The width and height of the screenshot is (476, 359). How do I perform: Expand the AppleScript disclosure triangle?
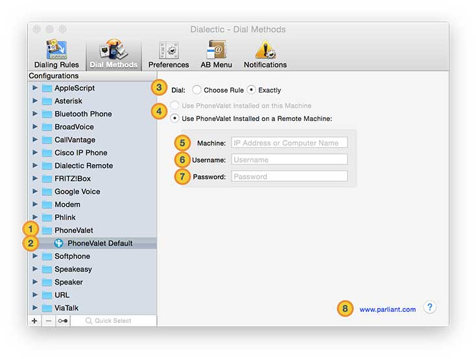point(35,88)
